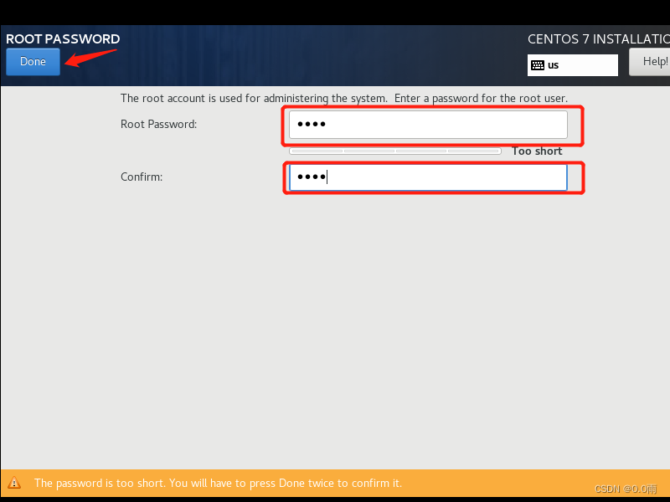Click the CENTOS 7 INSTALLATION title
Screen dimensions: 670x502
point(597,38)
